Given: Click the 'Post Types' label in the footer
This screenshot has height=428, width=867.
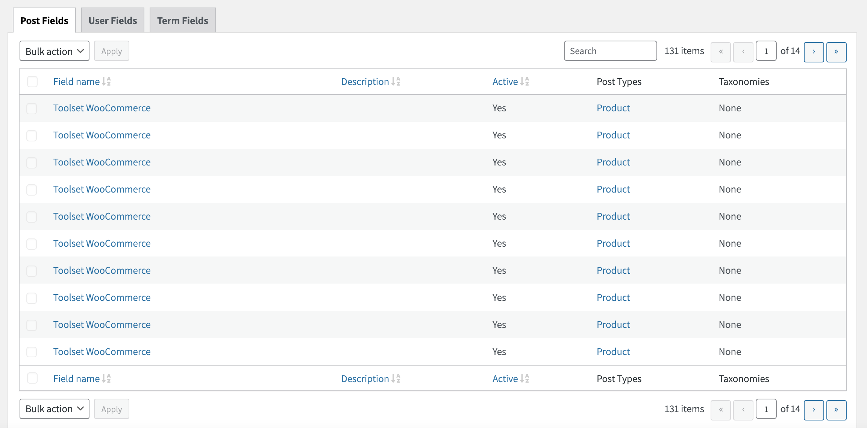Looking at the screenshot, I should [619, 379].
